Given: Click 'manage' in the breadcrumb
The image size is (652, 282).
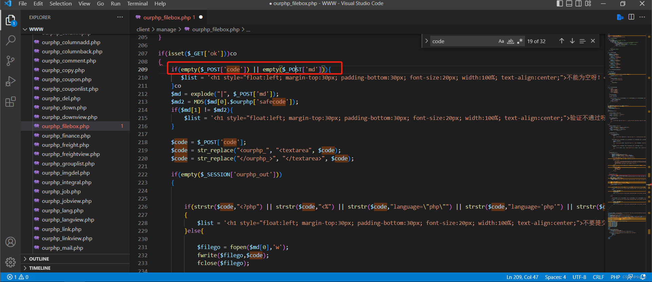Looking at the screenshot, I should pos(166,30).
